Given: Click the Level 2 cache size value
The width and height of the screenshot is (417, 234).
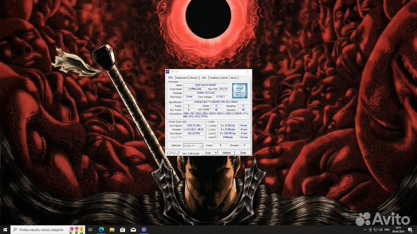Looking at the screenshot, I should pos(228,133).
